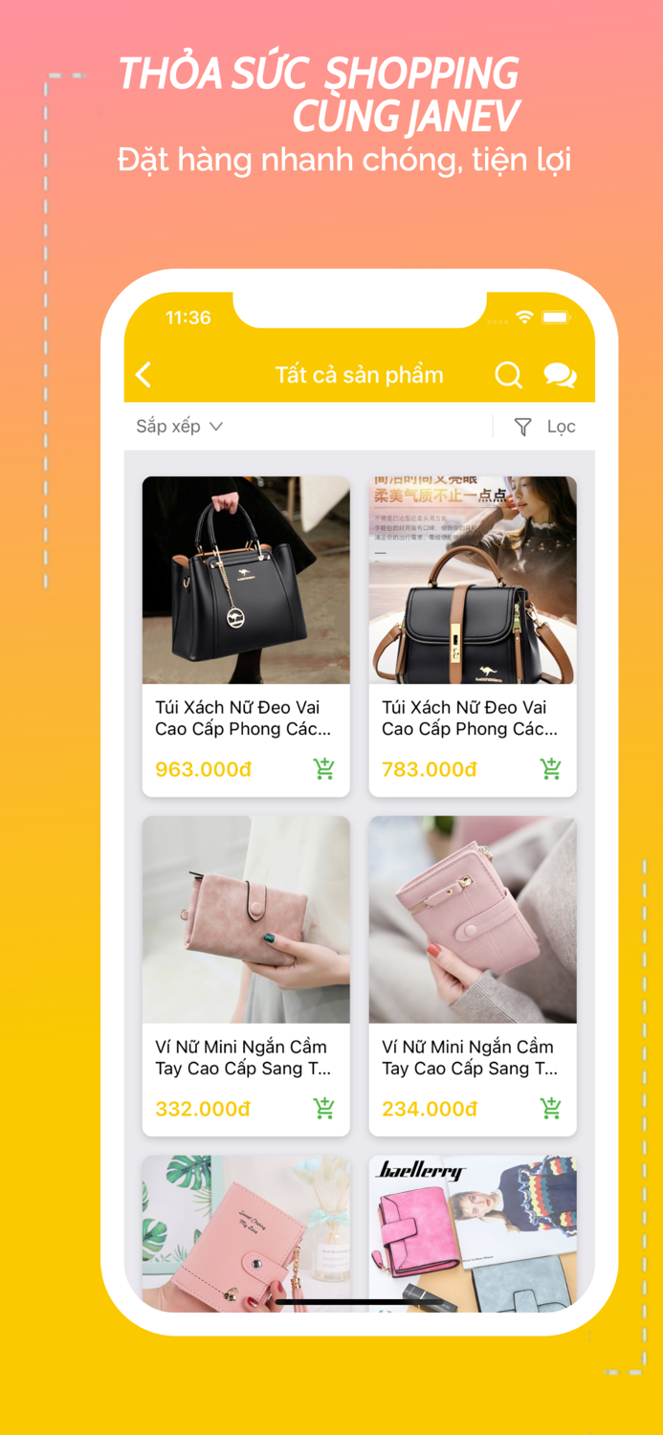View pink wallet with gold zipper image
Viewport: 663px width, 1435px height.
pyautogui.click(x=473, y=919)
